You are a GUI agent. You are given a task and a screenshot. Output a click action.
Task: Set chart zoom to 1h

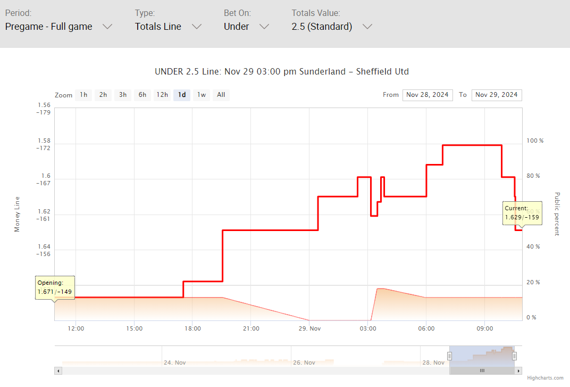click(x=83, y=95)
